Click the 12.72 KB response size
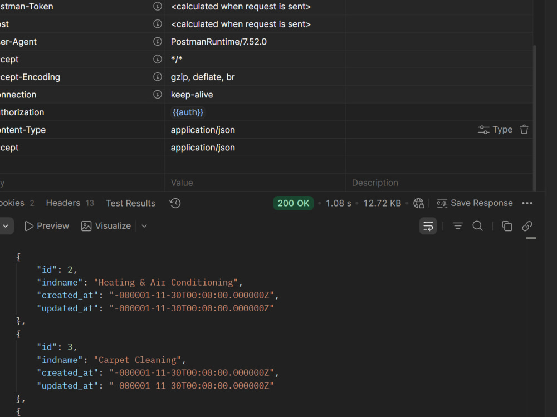The height and width of the screenshot is (417, 557). (x=382, y=203)
